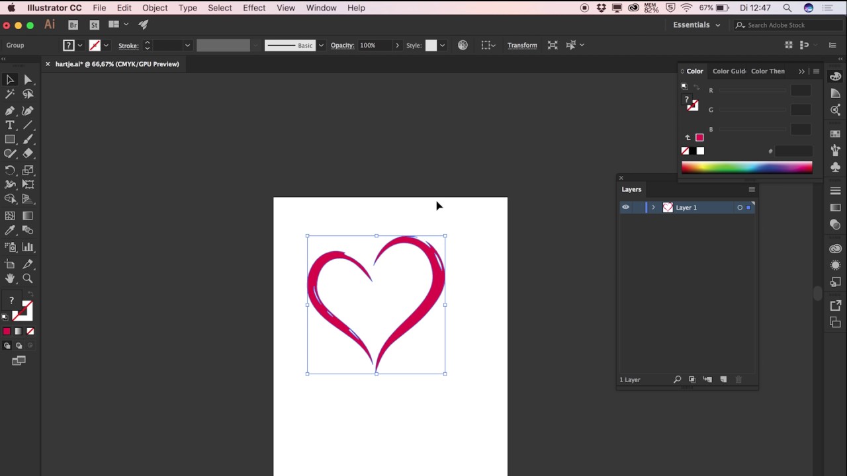Viewport: 847px width, 476px height.
Task: Expand the Opacity value arrow
Action: click(x=397, y=45)
